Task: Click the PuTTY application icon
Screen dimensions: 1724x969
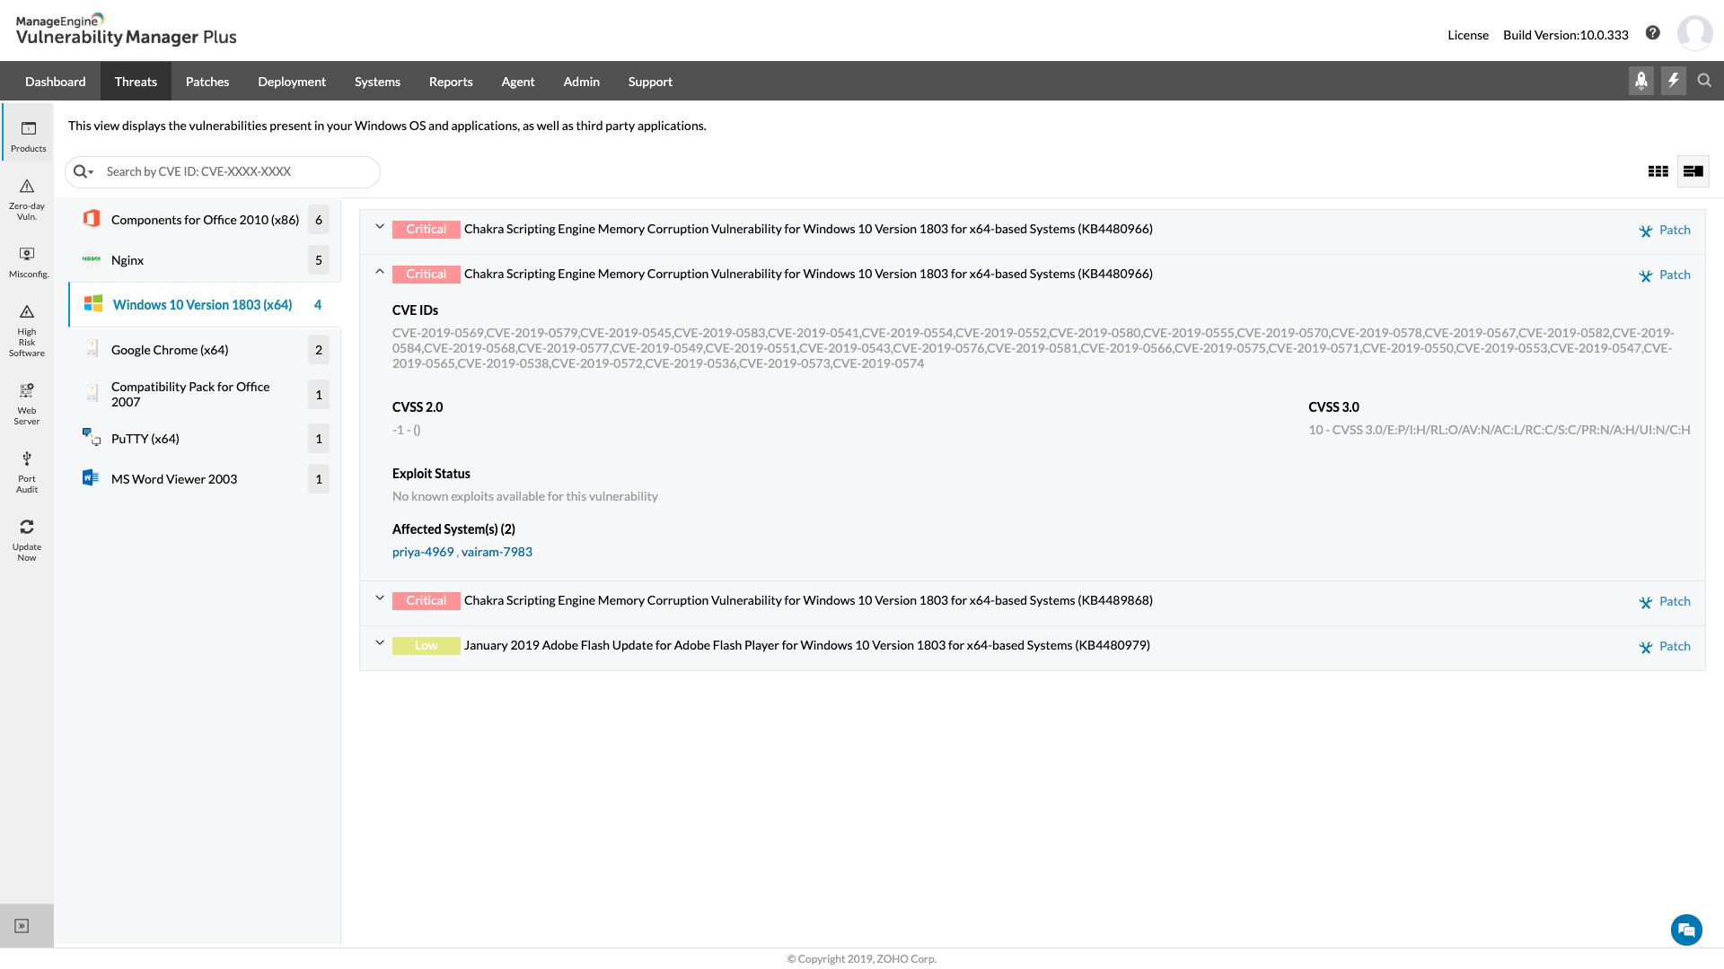Action: [x=92, y=438]
